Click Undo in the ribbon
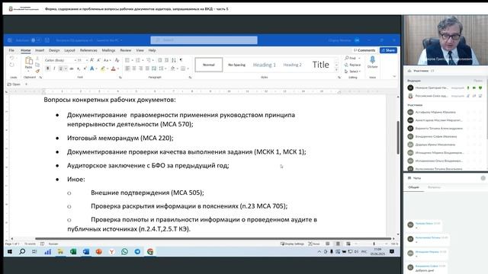Viewport: 488px width, 274px height. pyautogui.click(x=12, y=59)
